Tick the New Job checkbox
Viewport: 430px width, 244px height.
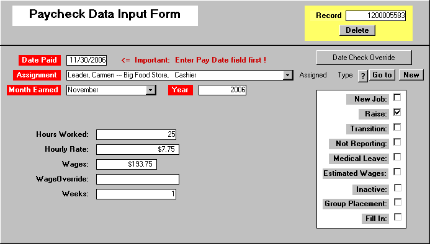397,97
